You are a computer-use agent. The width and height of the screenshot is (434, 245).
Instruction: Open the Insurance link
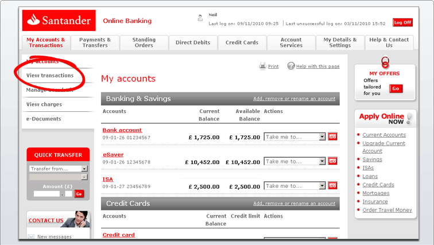[x=375, y=201]
